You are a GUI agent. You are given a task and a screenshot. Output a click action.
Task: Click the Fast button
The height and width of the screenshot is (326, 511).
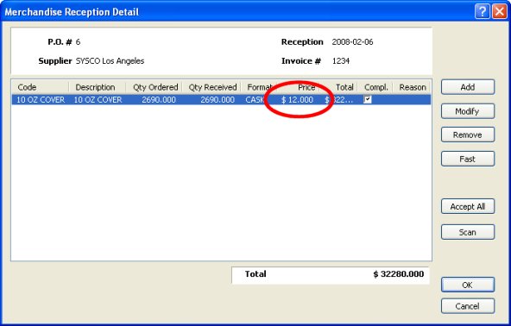click(x=468, y=159)
